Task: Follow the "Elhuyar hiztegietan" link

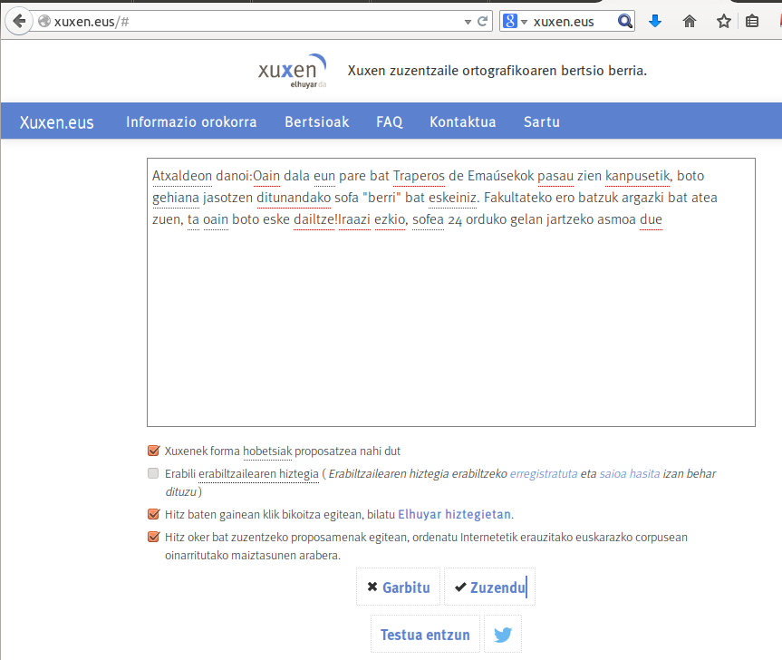Action: point(454,514)
